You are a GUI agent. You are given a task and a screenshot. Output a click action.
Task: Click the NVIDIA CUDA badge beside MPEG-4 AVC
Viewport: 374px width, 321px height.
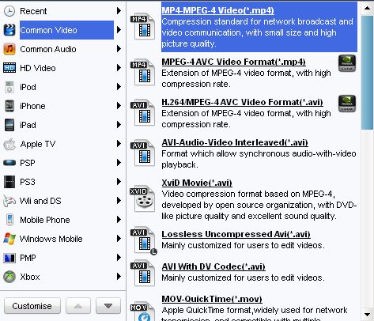(347, 63)
